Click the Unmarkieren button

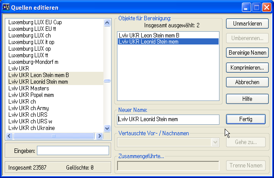(247, 23)
